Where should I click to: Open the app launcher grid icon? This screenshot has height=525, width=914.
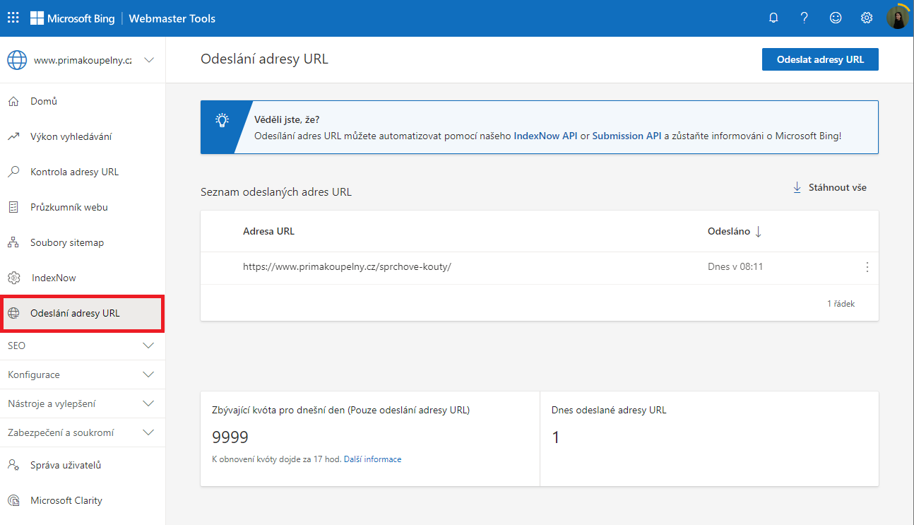(x=13, y=18)
